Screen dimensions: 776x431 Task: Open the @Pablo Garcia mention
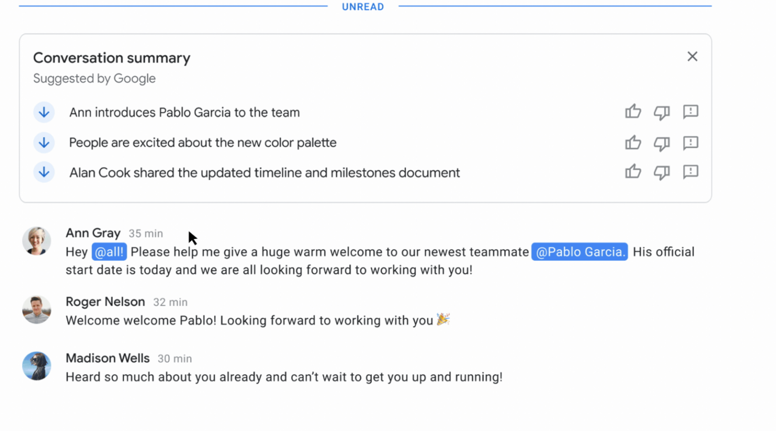579,251
